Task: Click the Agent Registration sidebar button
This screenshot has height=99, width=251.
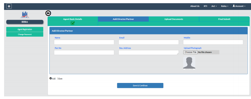Action: pyautogui.click(x=25, y=29)
